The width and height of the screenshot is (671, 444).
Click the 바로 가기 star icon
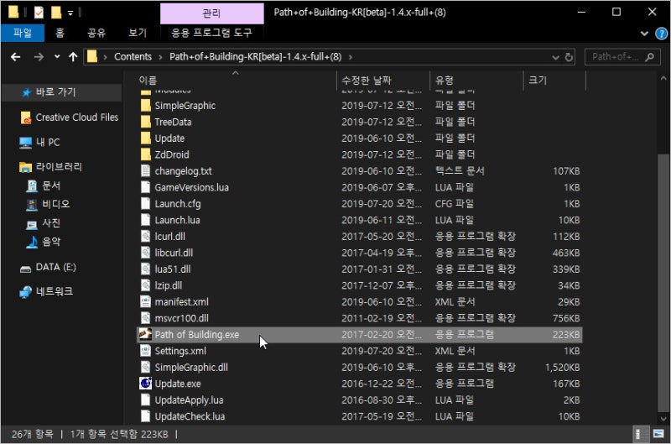pyautogui.click(x=27, y=92)
